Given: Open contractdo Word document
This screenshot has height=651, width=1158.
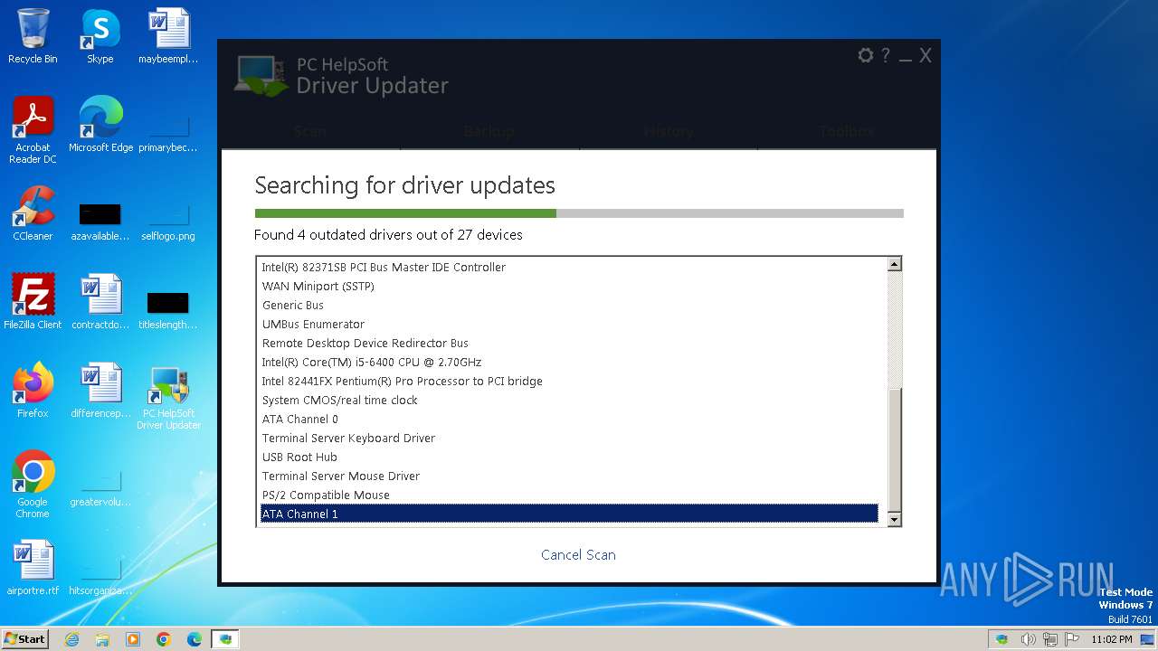Looking at the screenshot, I should [x=100, y=302].
